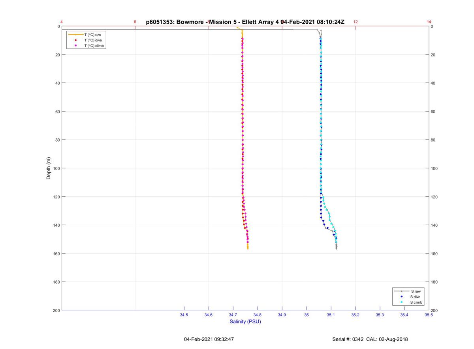This screenshot has width=474, height=349.
Task: Click the 34.7 salinity tick label
Action: pos(233,315)
